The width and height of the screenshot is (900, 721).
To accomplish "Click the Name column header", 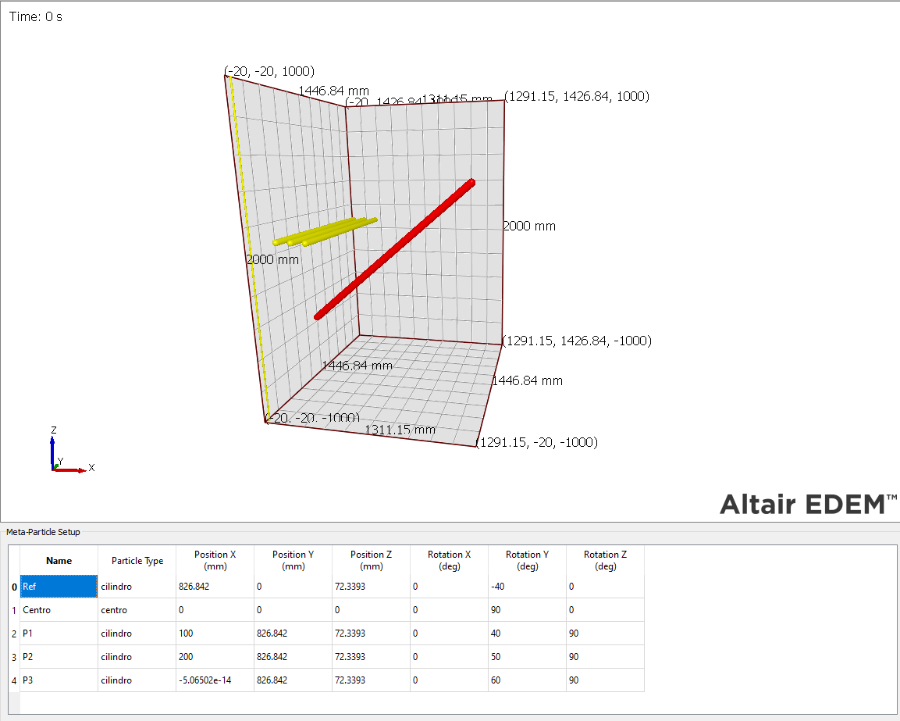I will coord(59,561).
